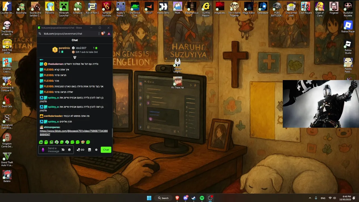Click the Balatro desktop icon
The image size is (359, 202).
[x=7, y=176]
